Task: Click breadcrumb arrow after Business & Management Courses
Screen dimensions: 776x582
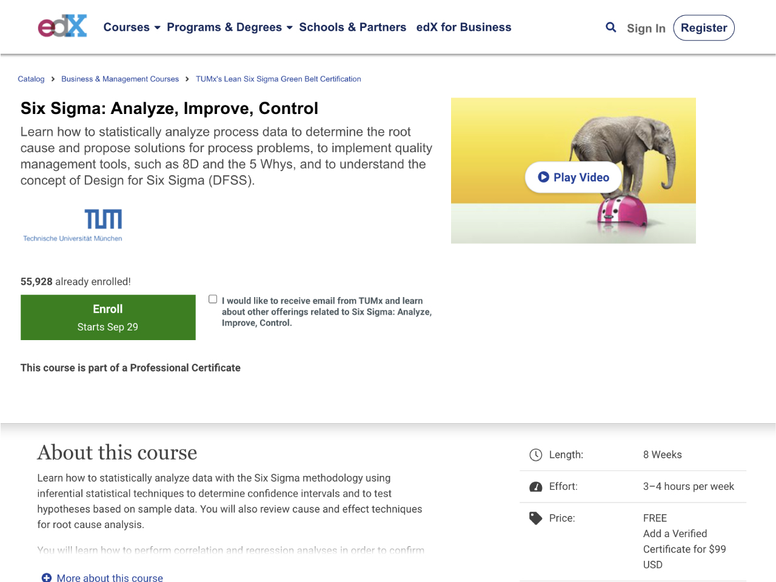Action: 187,79
